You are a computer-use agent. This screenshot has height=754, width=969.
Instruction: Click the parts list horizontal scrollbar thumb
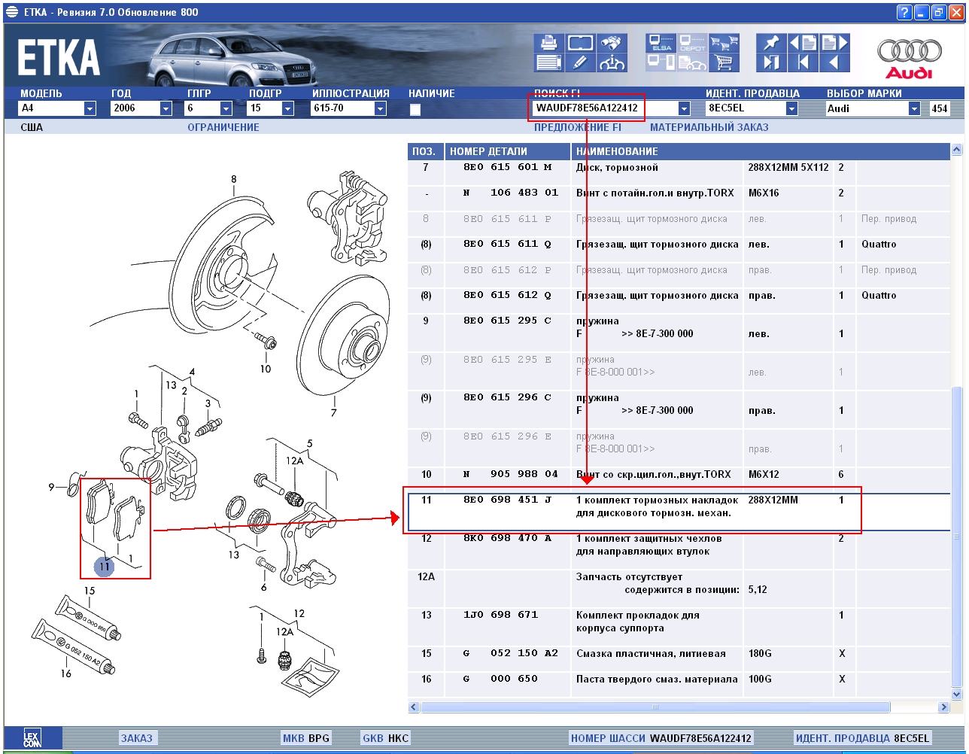pos(655,707)
